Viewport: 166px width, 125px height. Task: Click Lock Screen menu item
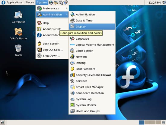(x=52, y=44)
